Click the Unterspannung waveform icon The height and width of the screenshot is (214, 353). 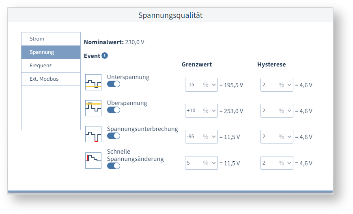93,82
